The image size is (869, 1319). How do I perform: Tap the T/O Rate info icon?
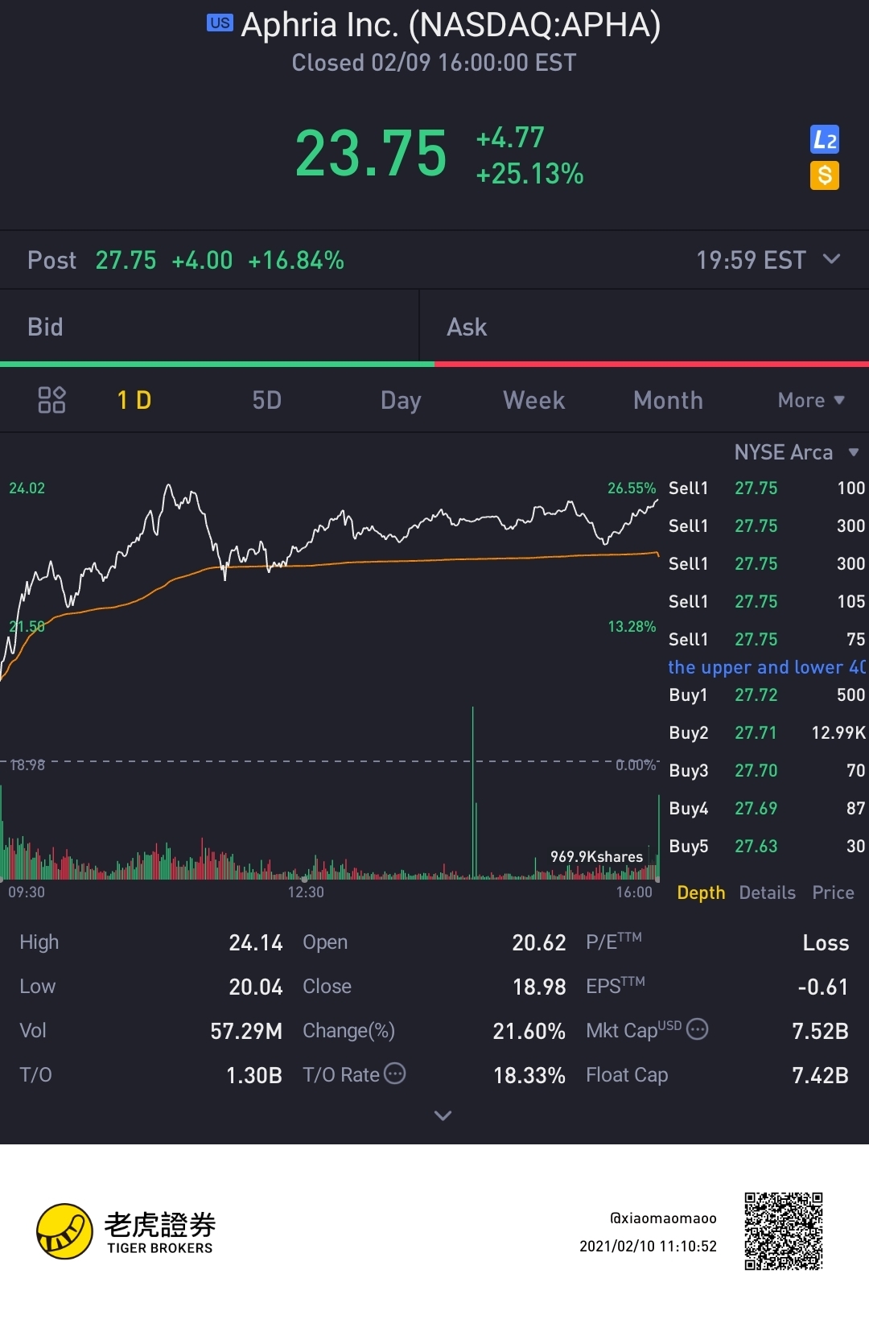395,1074
